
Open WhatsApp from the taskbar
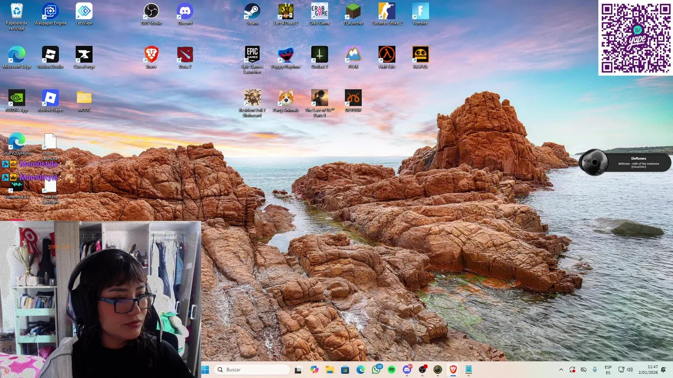tap(376, 370)
